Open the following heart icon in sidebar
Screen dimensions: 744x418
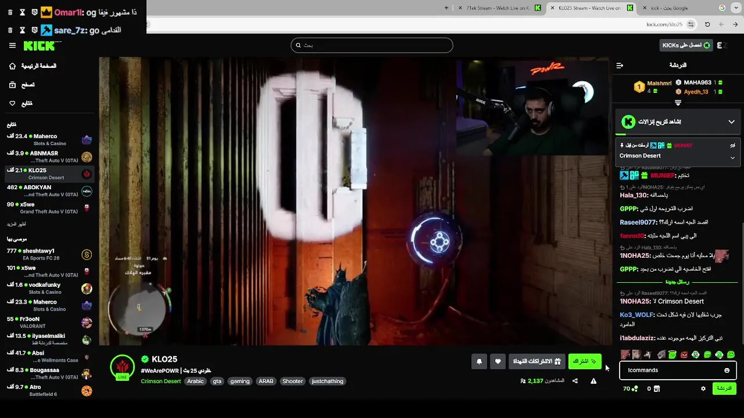12,103
